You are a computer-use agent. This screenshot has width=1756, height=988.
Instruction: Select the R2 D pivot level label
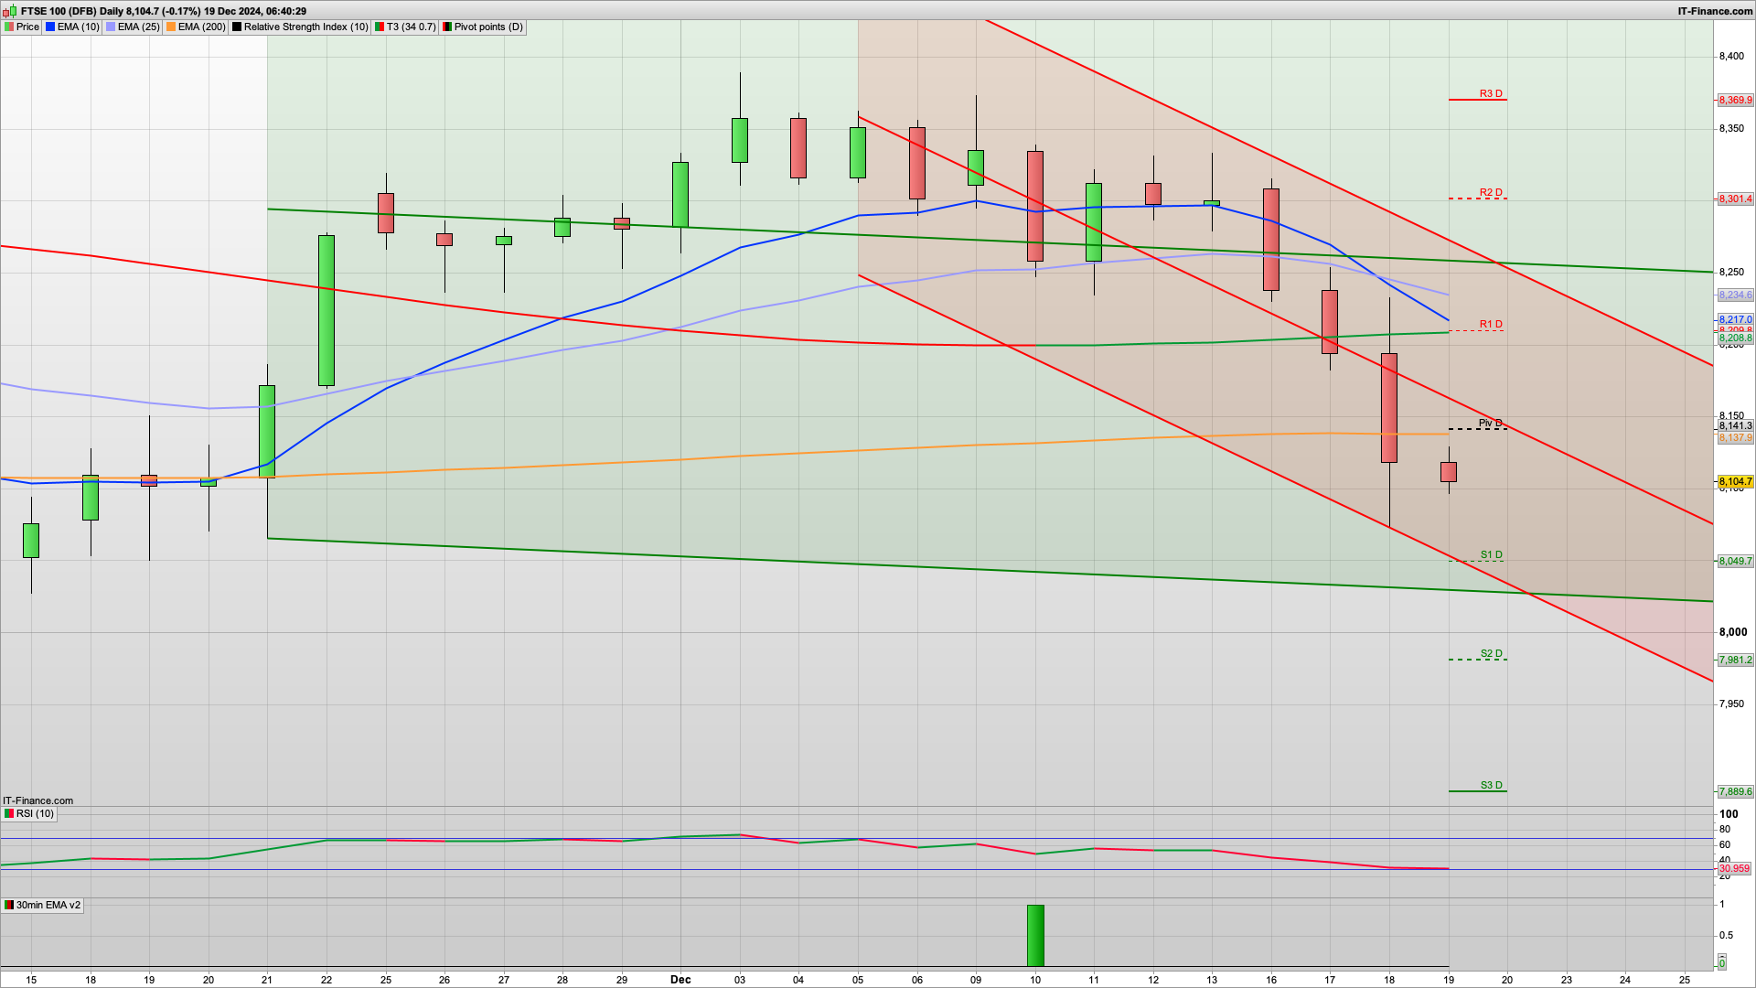[1491, 193]
